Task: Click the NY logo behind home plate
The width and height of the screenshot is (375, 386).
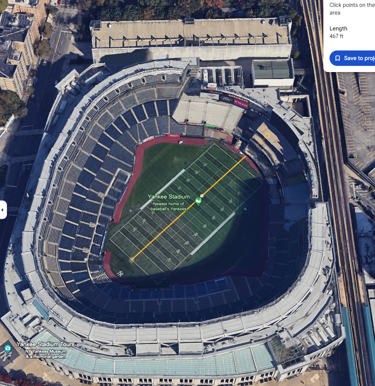Action: [x=120, y=274]
